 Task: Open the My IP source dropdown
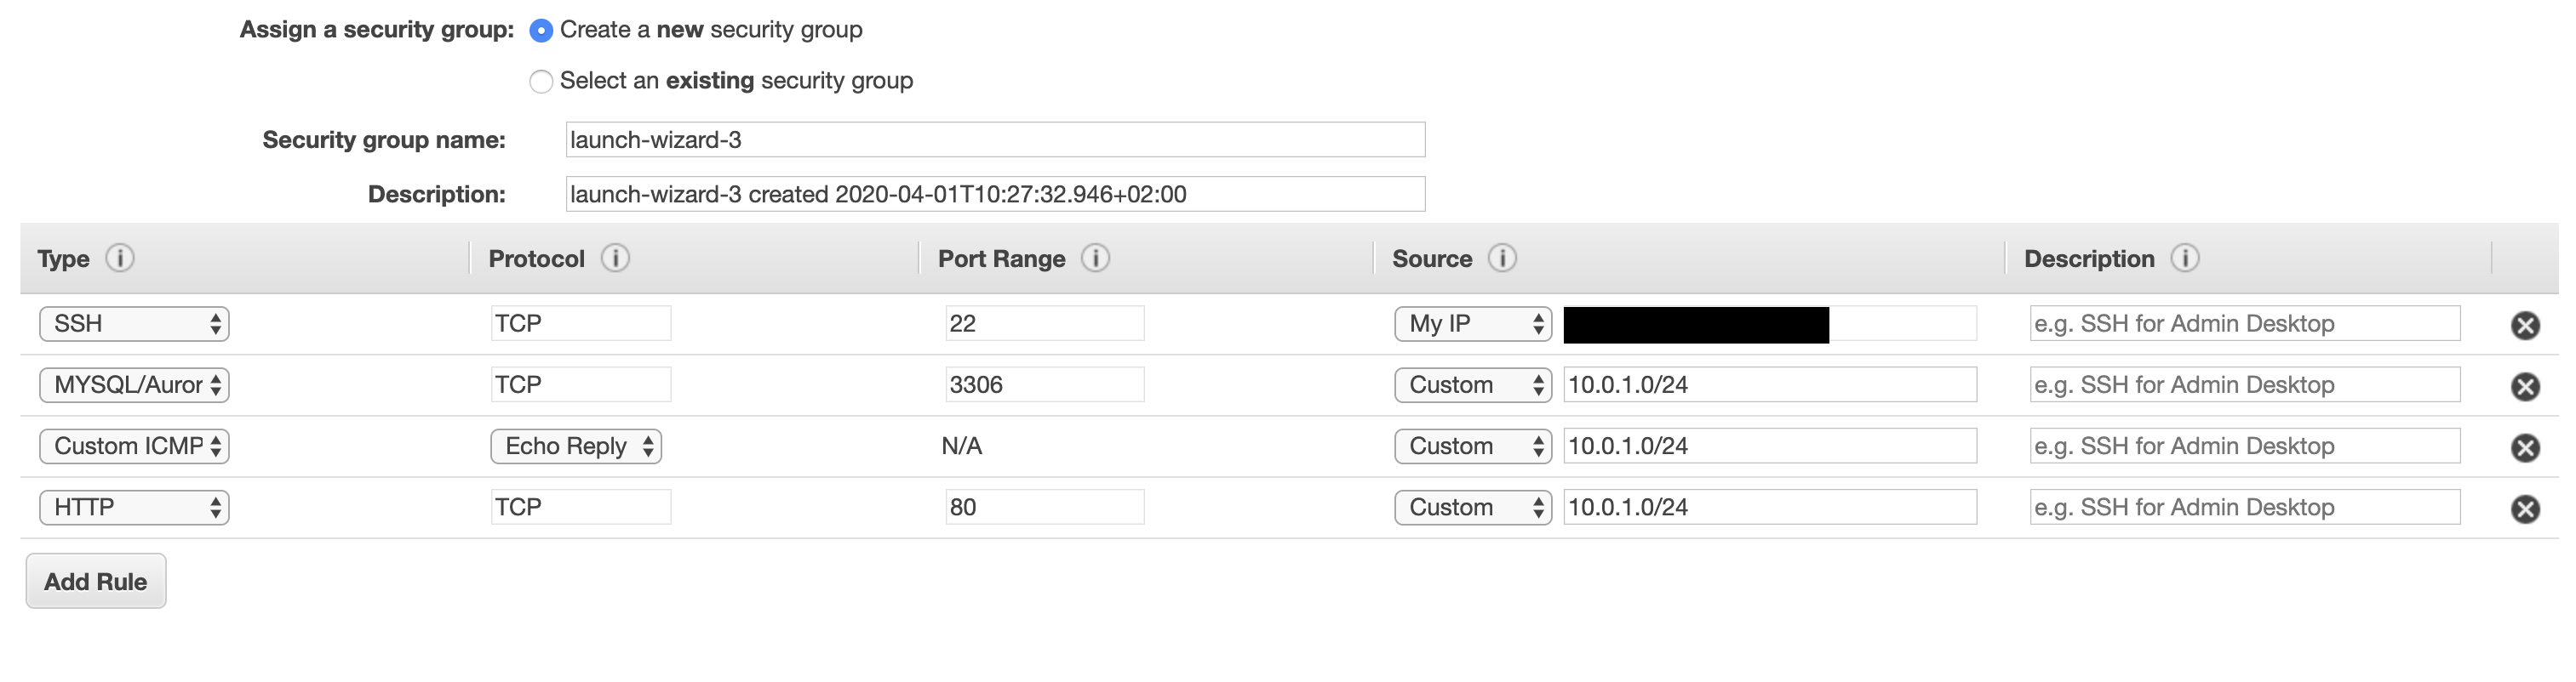[x=1473, y=323]
